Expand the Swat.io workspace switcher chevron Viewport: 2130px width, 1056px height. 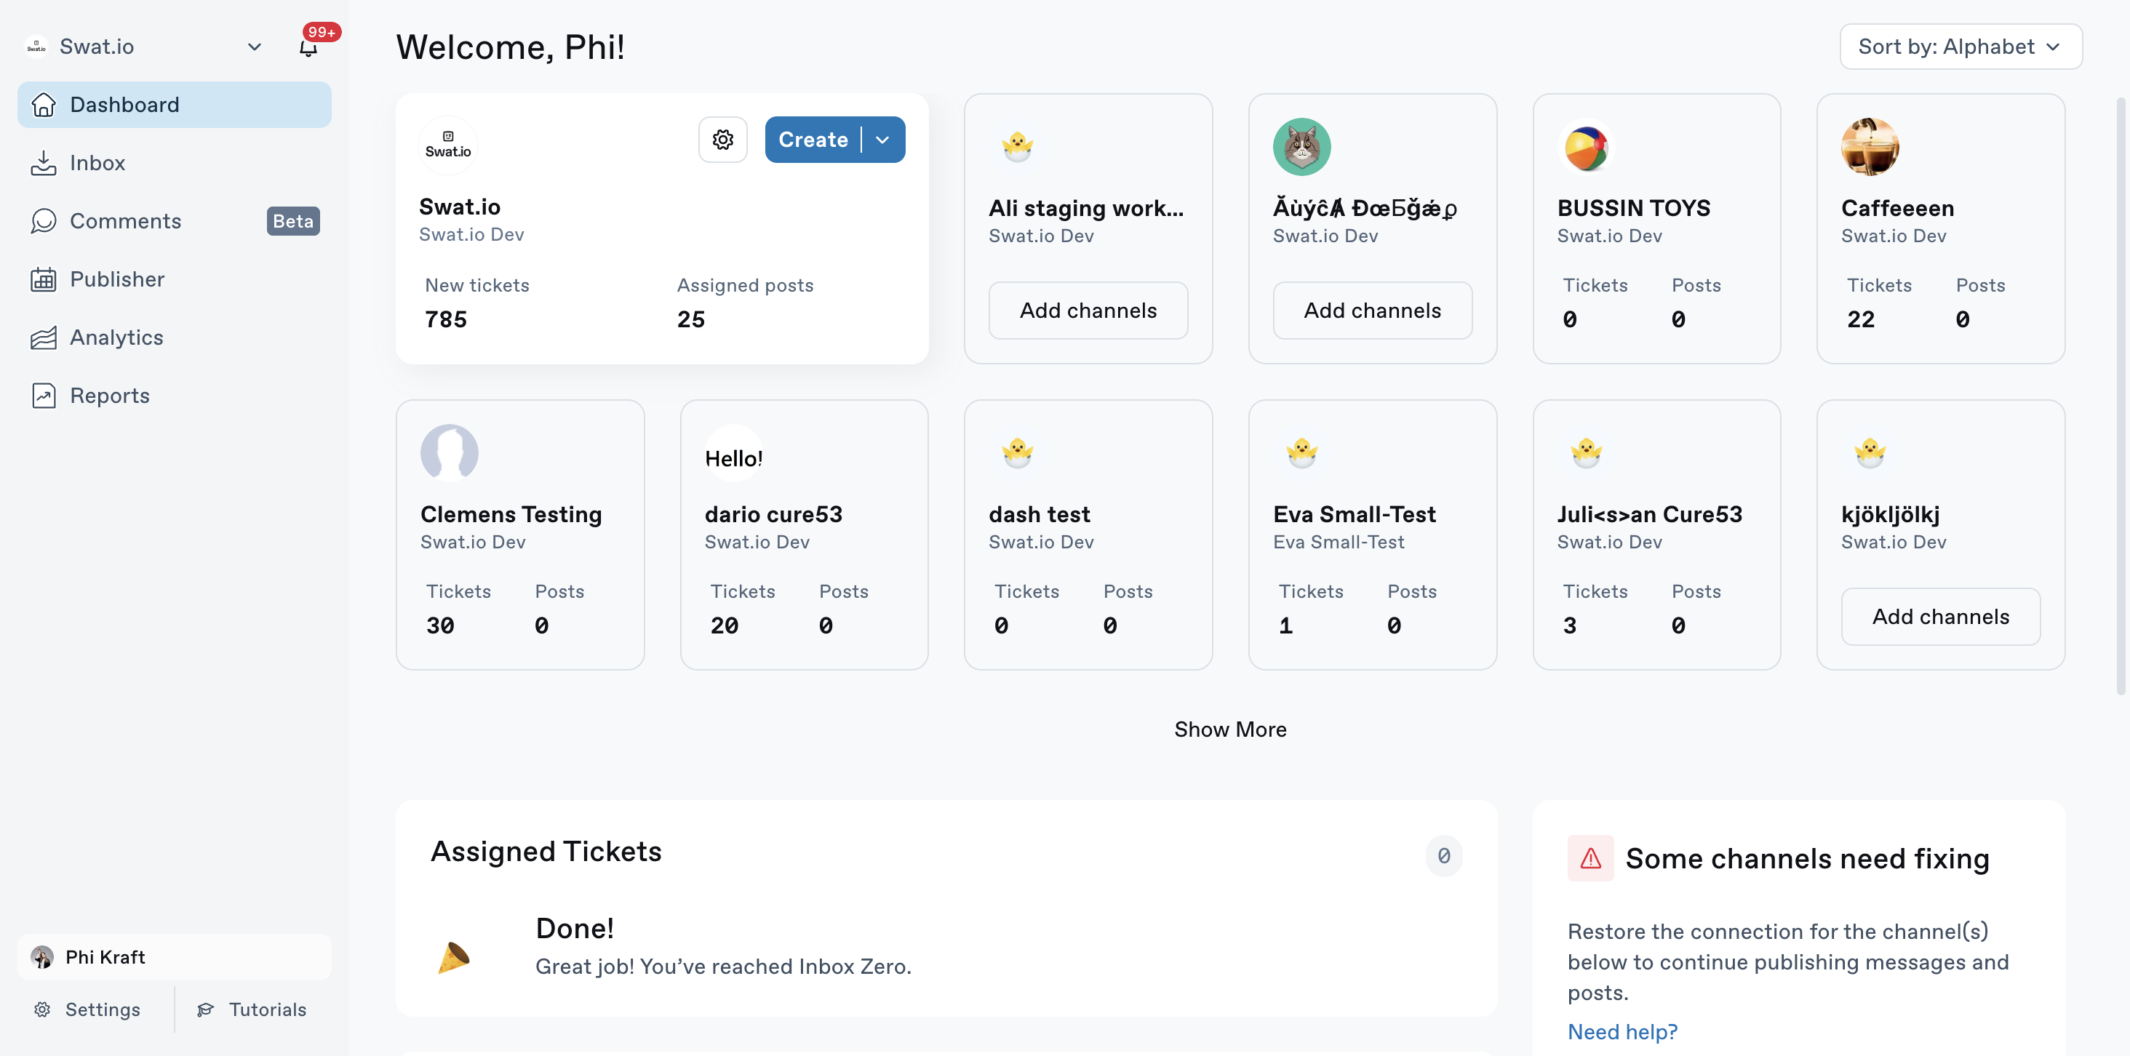(x=255, y=47)
